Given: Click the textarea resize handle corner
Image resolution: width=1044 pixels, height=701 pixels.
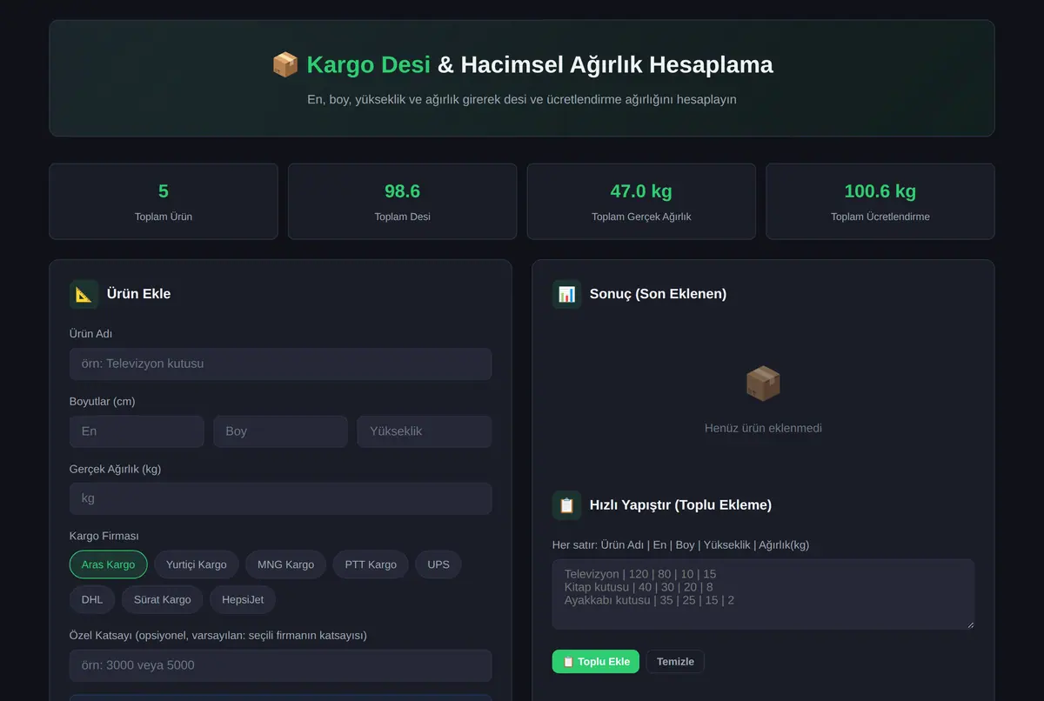Looking at the screenshot, I should (969, 624).
